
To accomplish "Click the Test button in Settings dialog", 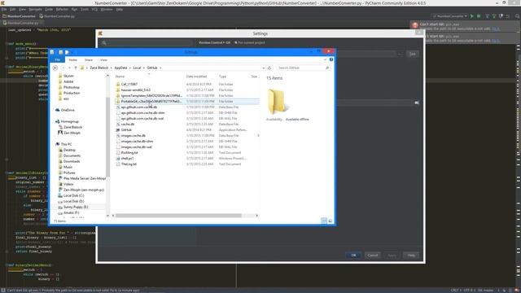I will click(x=413, y=54).
